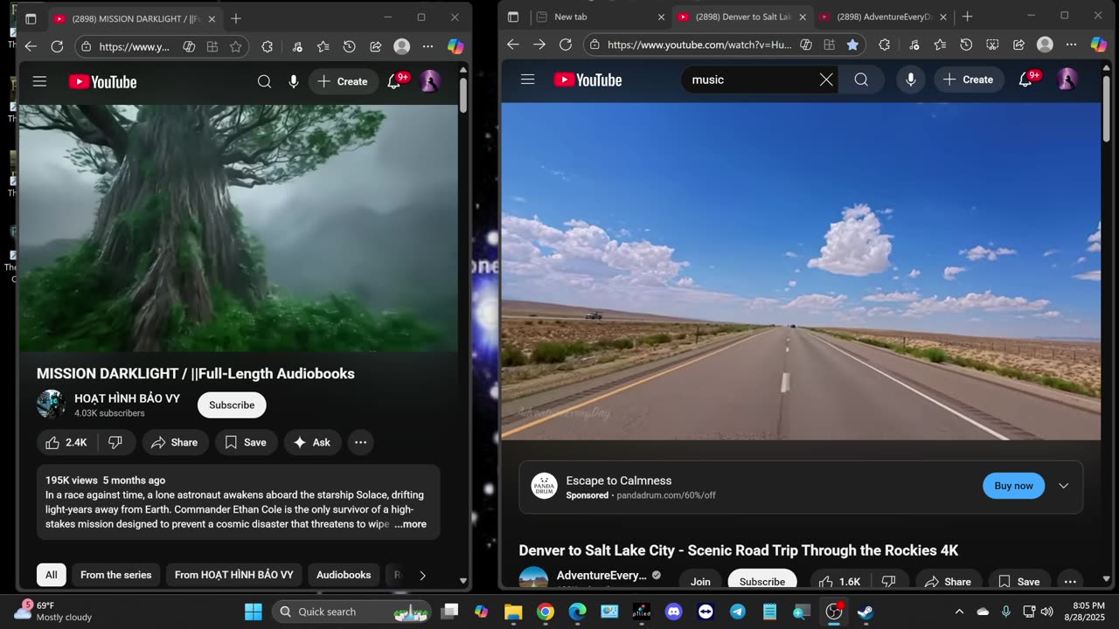The image size is (1119, 629).
Task: Open HOẠT HÌNH BẢO VY channel avatar
Action: 51,404
